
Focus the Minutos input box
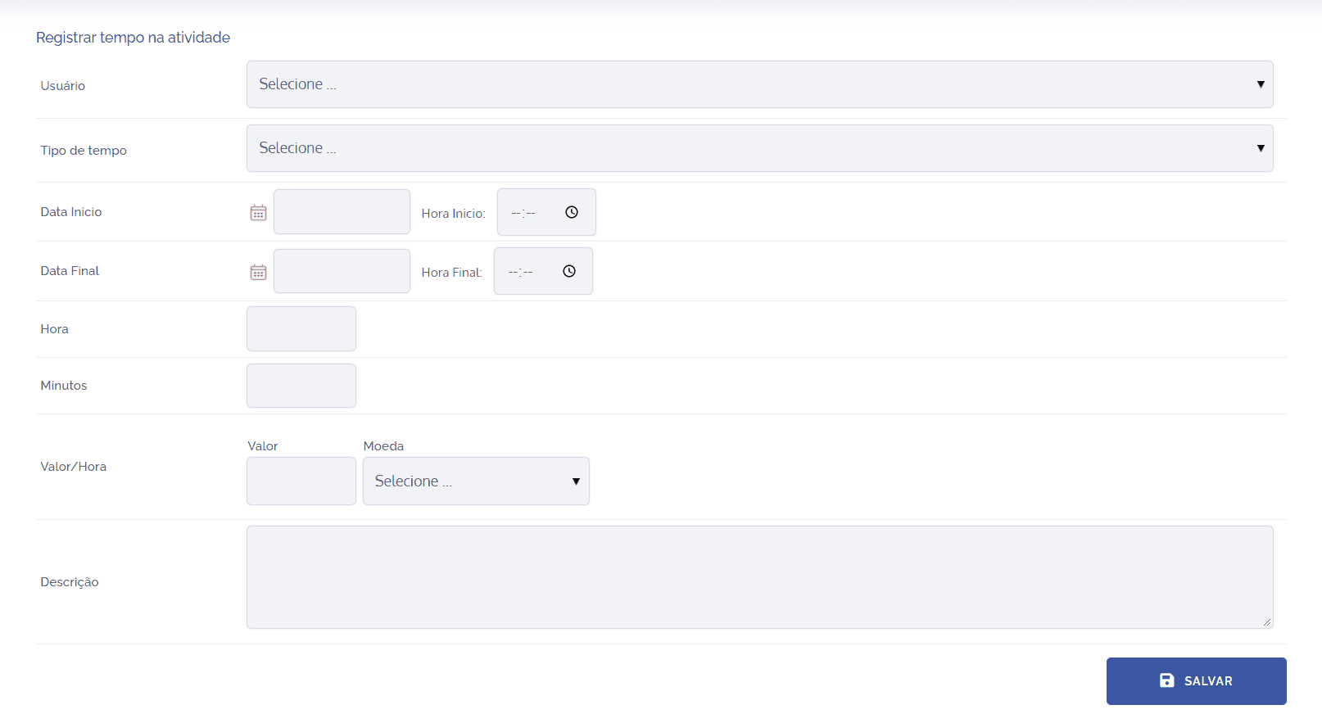pos(301,386)
